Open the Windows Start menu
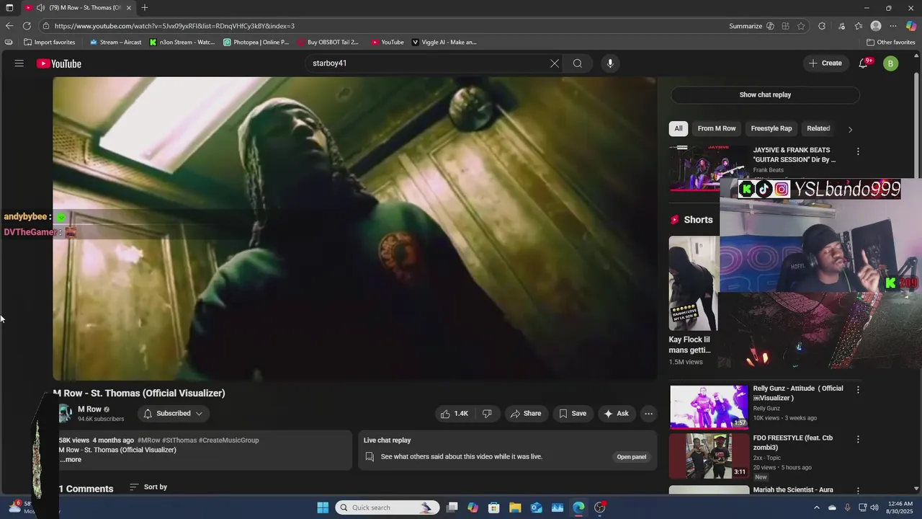Viewport: 922px width, 519px height. point(323,507)
